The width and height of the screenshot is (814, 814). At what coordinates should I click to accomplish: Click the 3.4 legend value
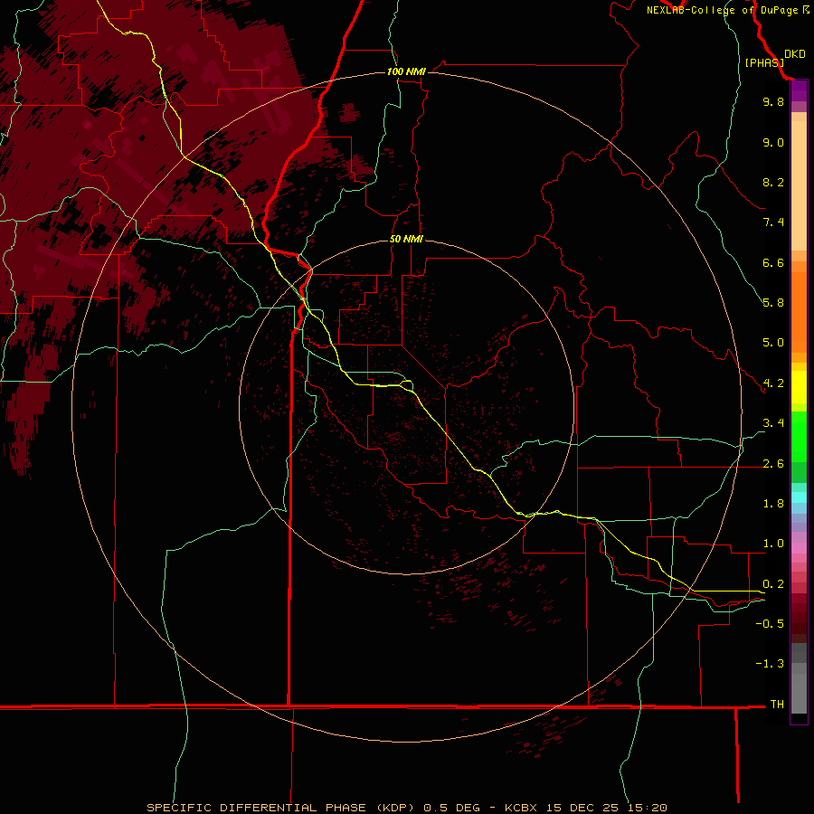point(773,423)
